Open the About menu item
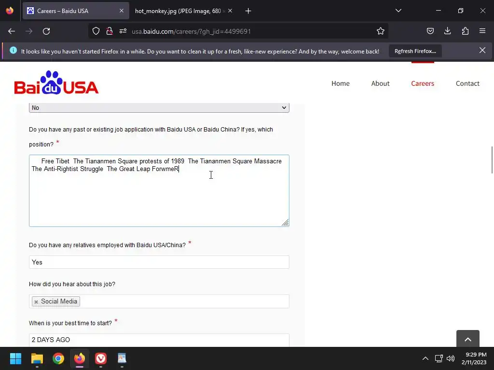This screenshot has height=370, width=494. click(380, 83)
